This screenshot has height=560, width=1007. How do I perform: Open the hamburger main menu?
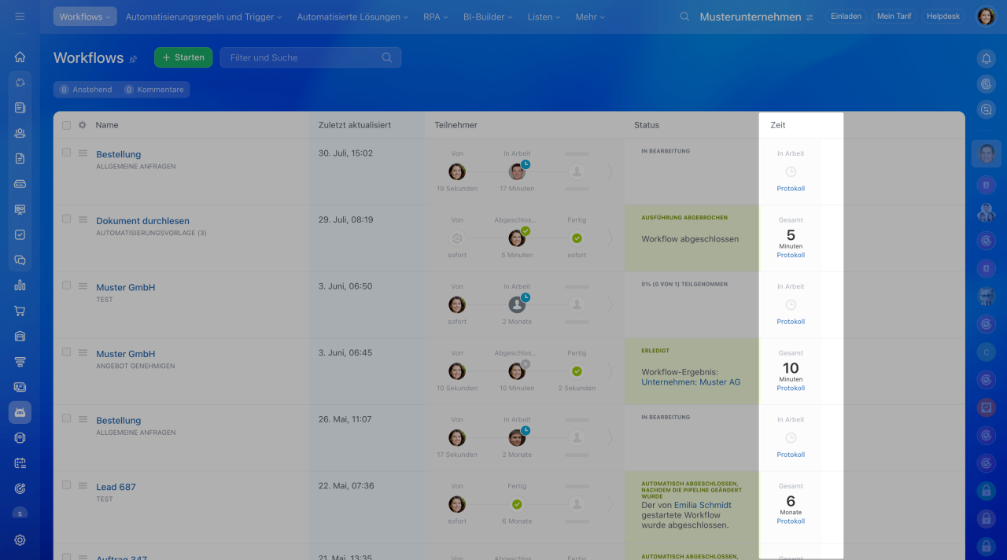[20, 17]
